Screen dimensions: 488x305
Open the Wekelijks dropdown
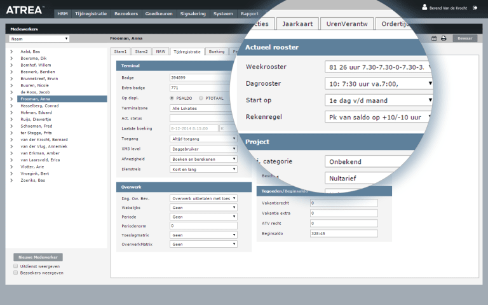[203, 208]
